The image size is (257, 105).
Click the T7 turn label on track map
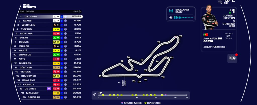180,36
